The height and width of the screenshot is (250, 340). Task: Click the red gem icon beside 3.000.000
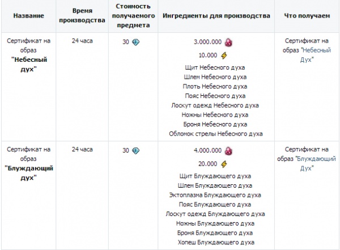tap(229, 43)
